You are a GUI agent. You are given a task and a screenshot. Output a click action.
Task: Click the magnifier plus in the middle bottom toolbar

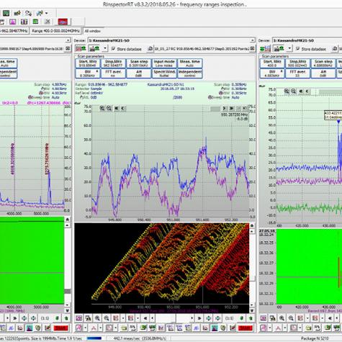click(97, 318)
